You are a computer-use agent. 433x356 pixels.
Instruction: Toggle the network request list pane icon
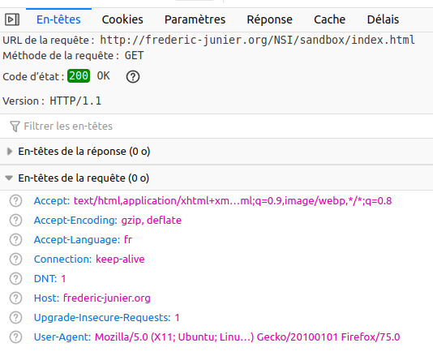12,19
